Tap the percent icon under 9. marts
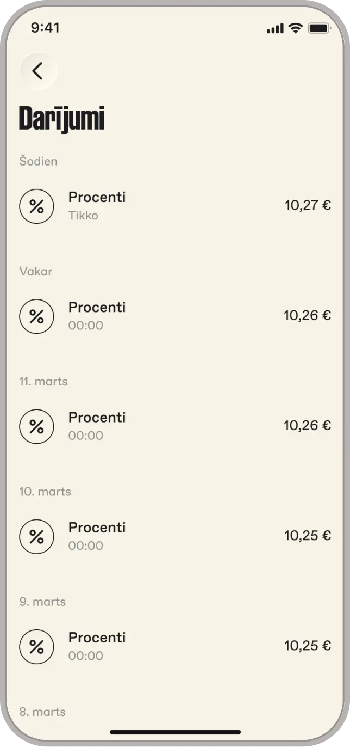Image resolution: width=350 pixels, height=747 pixels. point(36,646)
